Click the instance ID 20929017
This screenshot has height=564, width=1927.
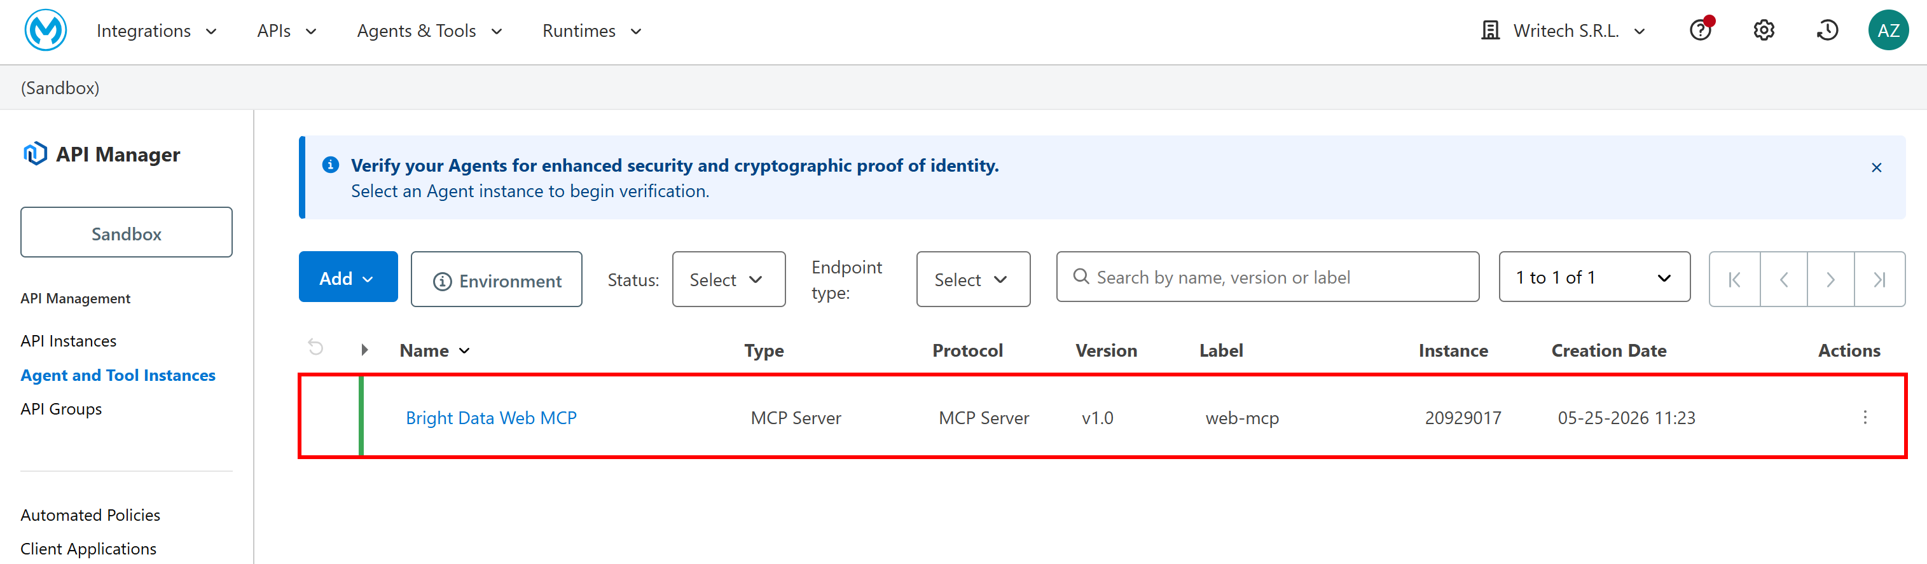(x=1463, y=418)
